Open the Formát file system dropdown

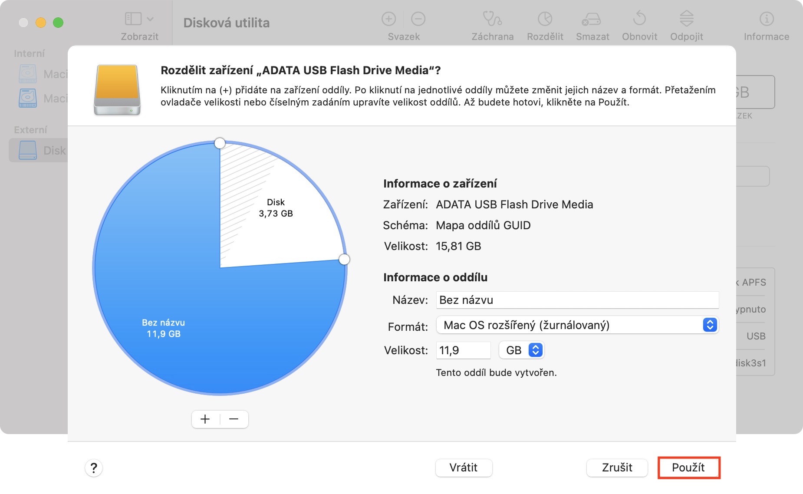[577, 325]
